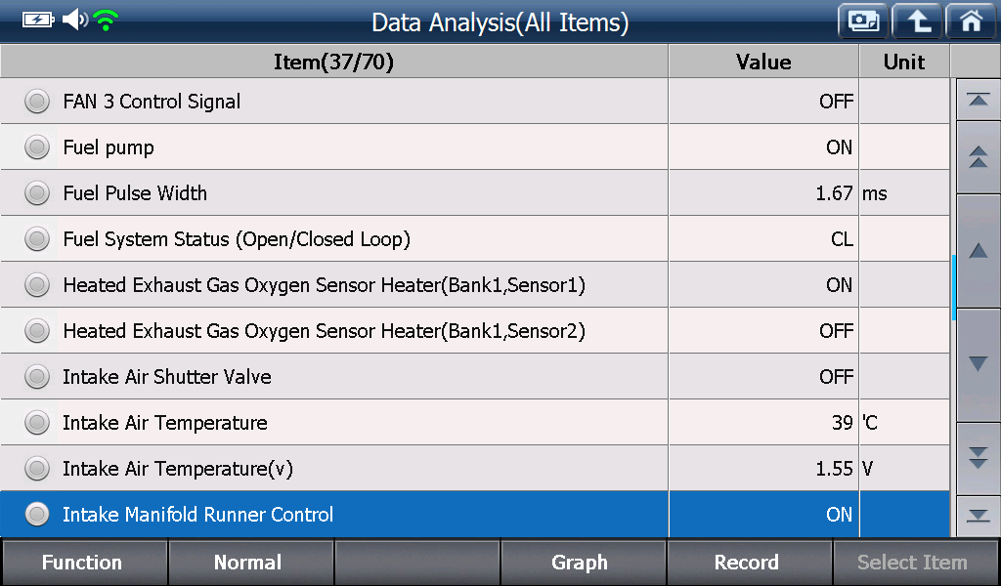Click the Fuel System Status row

pos(475,239)
